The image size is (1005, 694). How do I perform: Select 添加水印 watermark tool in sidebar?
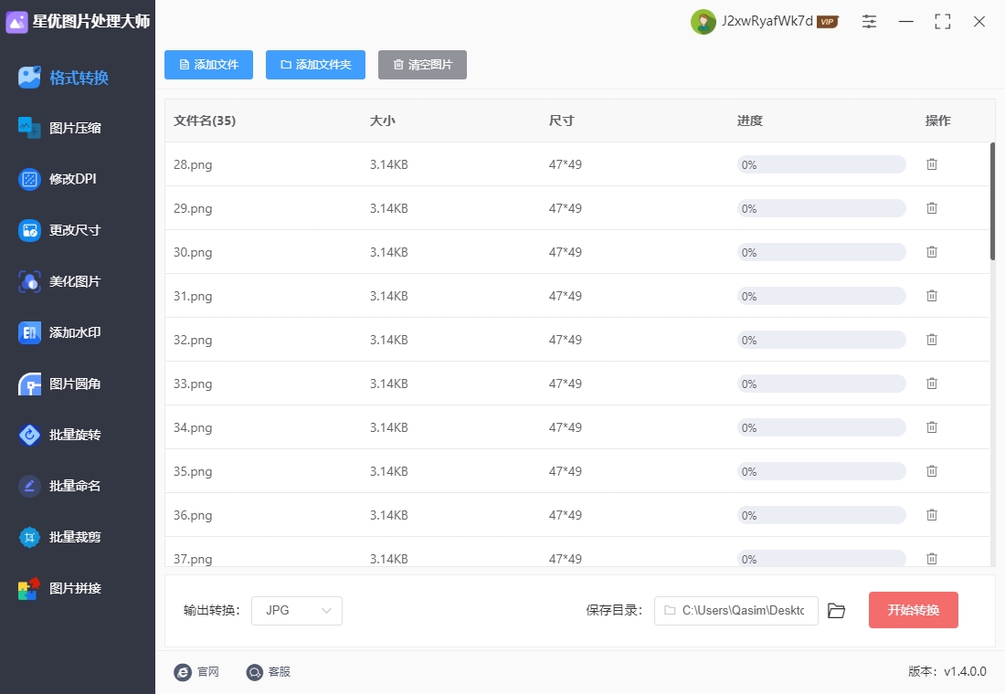75,332
